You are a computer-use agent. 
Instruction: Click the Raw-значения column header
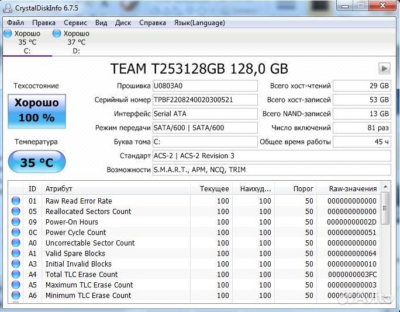pyautogui.click(x=349, y=188)
